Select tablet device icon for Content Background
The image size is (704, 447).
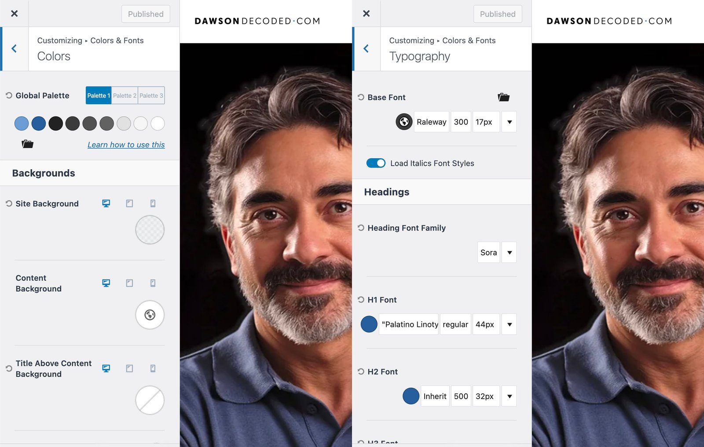click(x=129, y=283)
